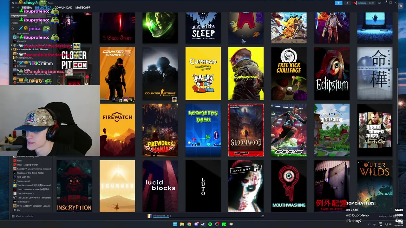
Task: Click the Steam icon in the taskbar
Action: [x=203, y=224]
